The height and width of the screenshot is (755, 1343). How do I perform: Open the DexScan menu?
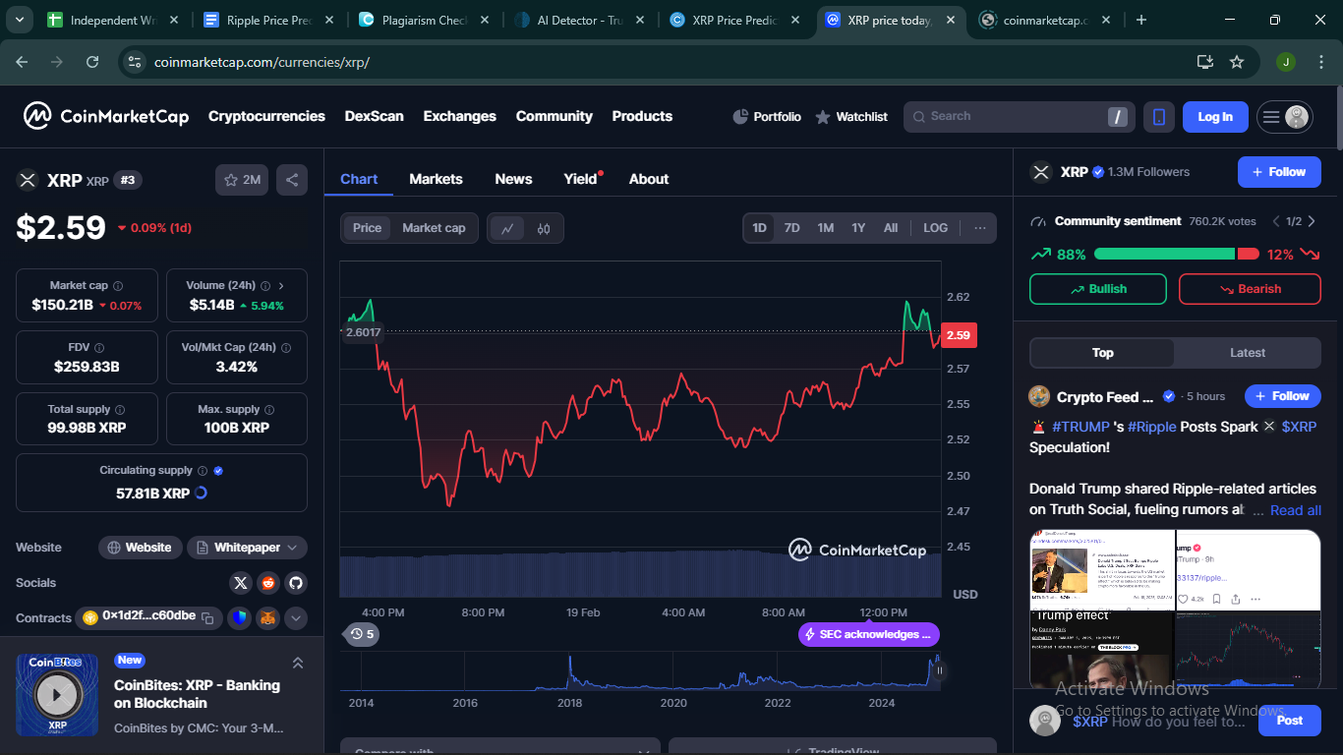374,116
